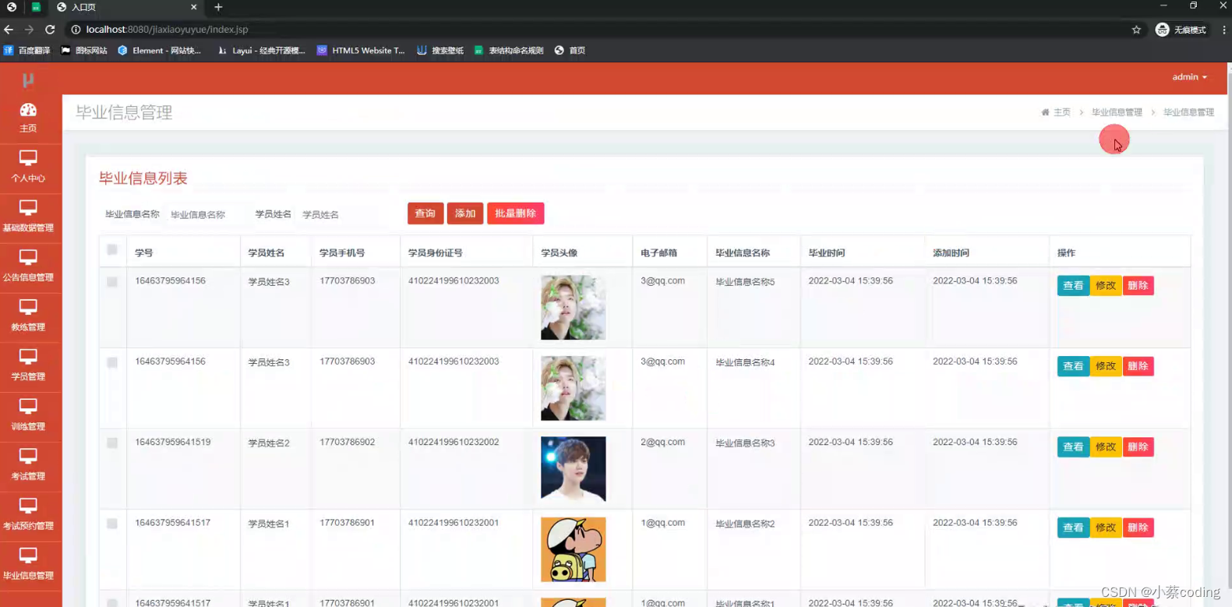Open 教练管理 in the sidebar
The width and height of the screenshot is (1232, 607).
click(x=28, y=316)
